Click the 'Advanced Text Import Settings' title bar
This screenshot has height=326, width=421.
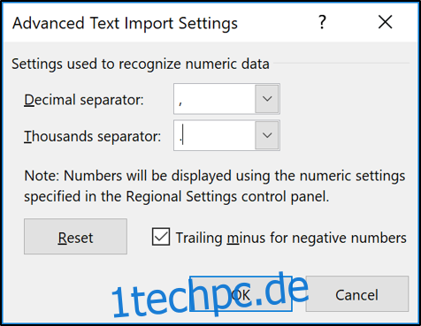[125, 23]
